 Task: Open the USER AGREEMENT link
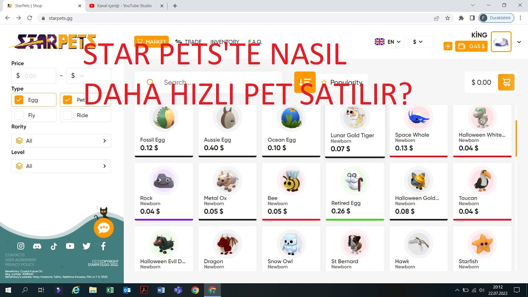click(21, 260)
